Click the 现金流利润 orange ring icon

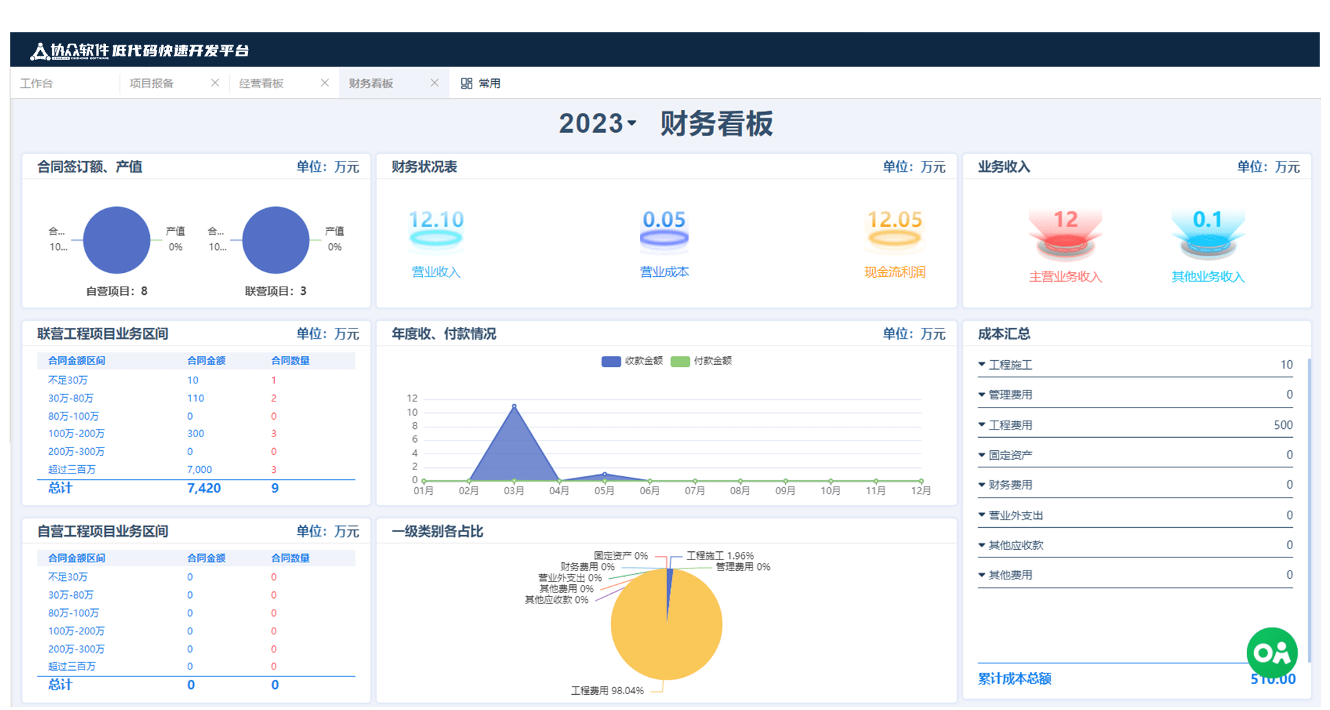click(x=894, y=238)
